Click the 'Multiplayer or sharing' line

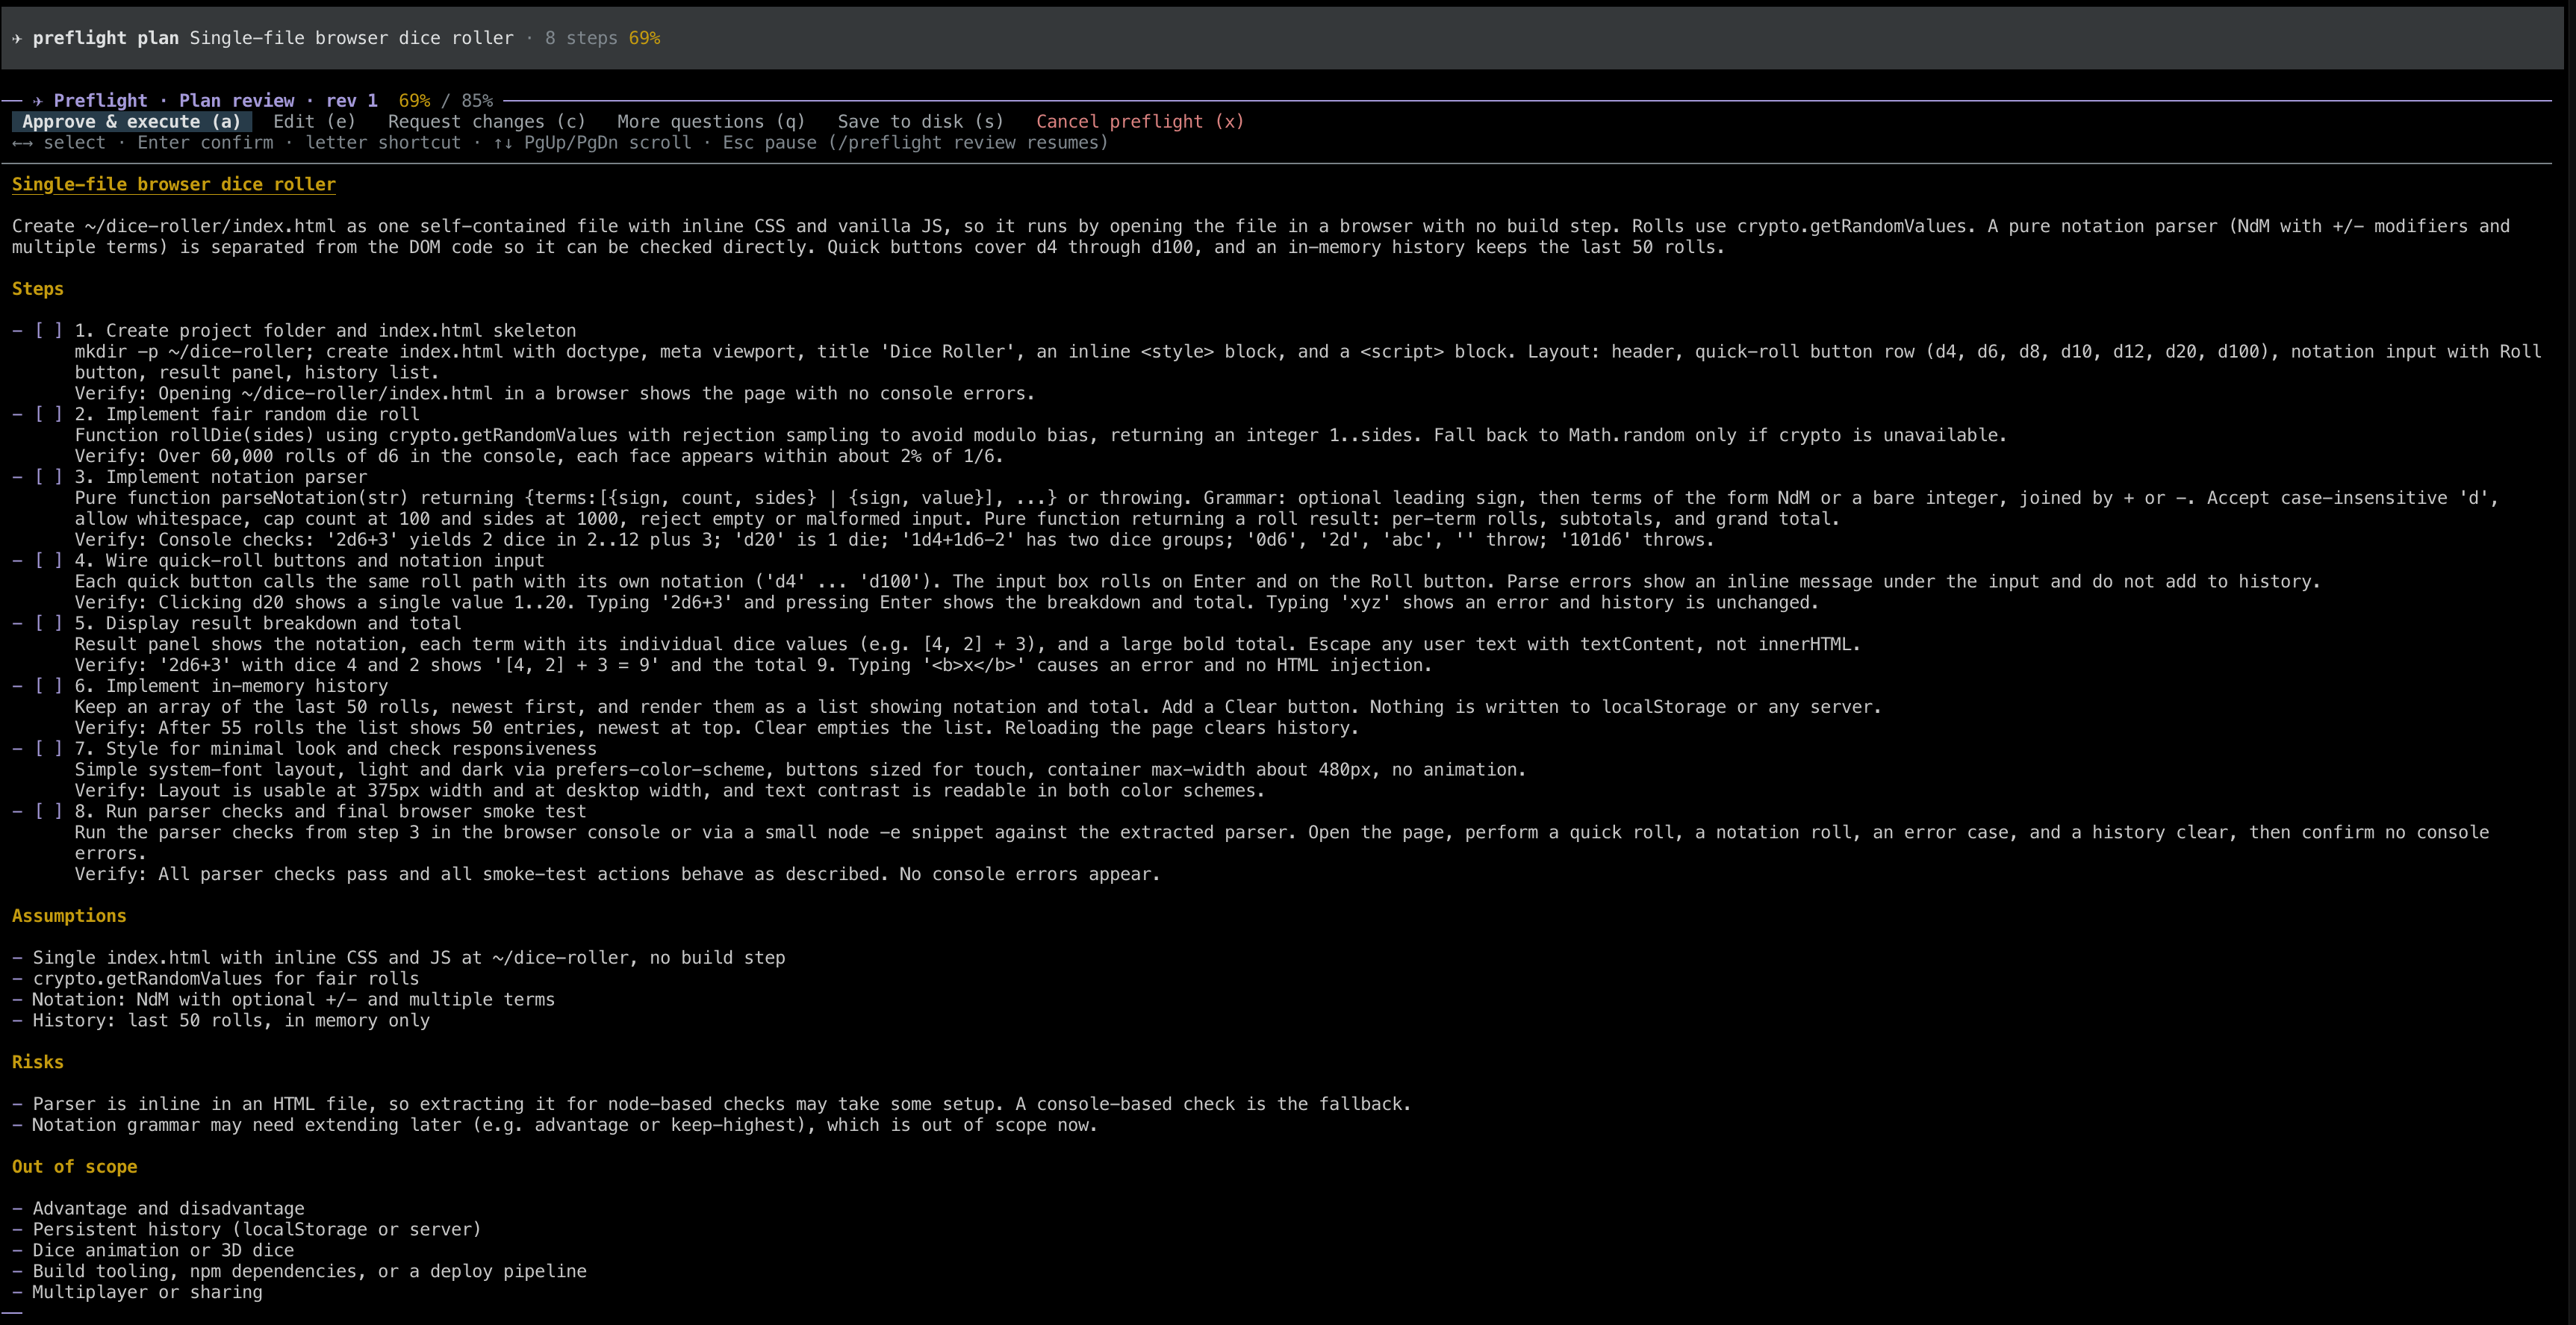(147, 1292)
